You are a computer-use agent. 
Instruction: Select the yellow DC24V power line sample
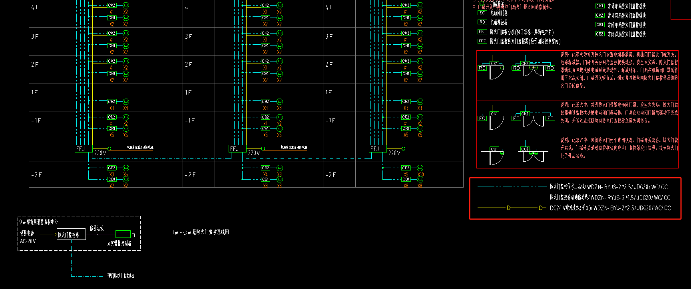click(512, 208)
